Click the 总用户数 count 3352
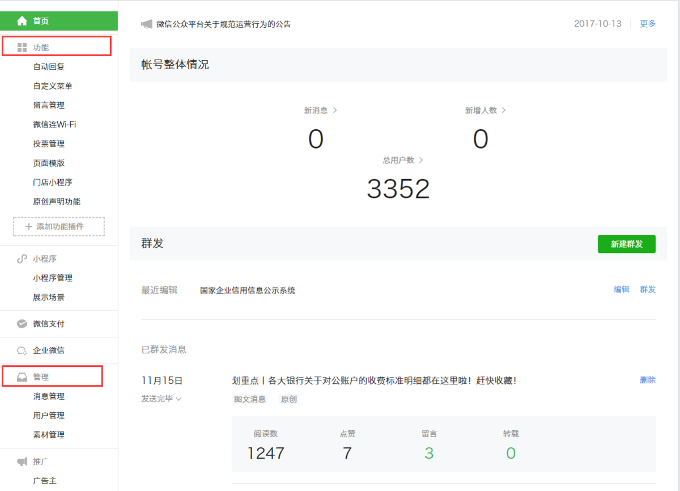Viewport: 680px width, 491px height. pyautogui.click(x=398, y=189)
